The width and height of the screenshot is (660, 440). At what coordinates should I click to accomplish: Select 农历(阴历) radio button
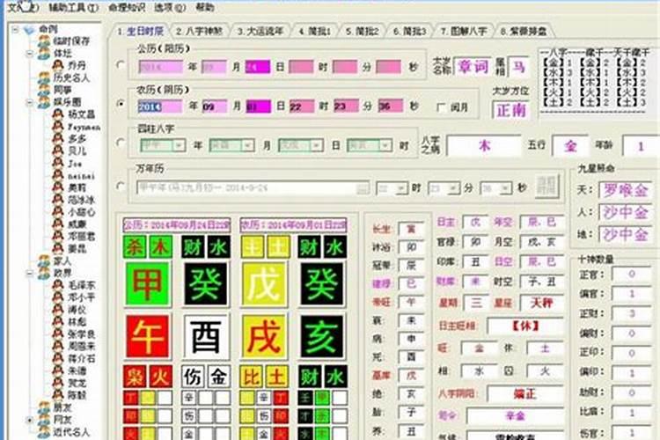(x=121, y=104)
